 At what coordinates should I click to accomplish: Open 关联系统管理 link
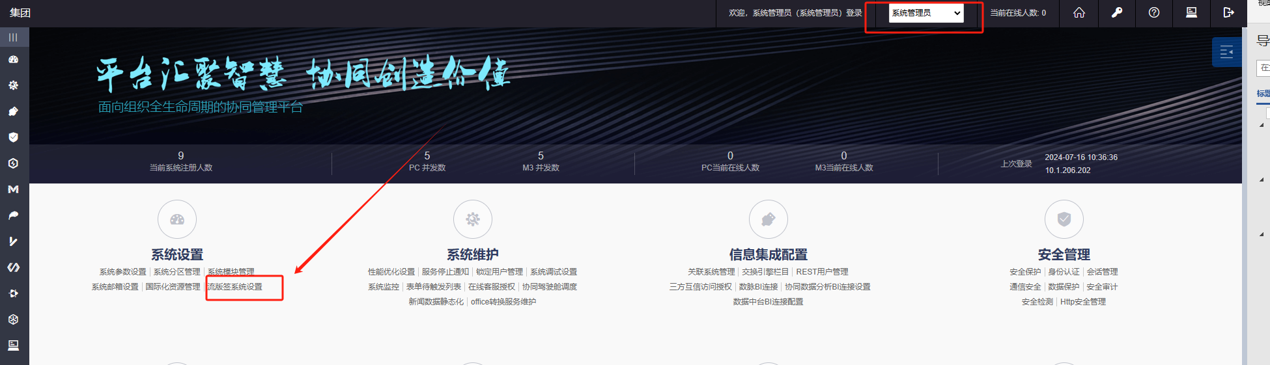click(x=711, y=272)
